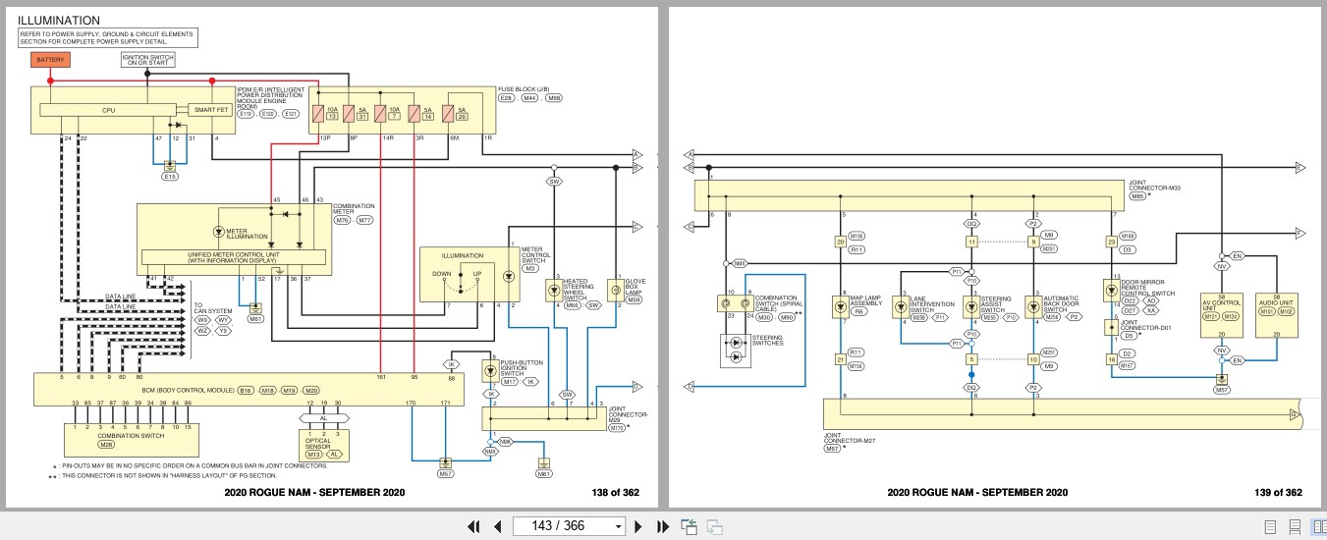
Task: Click the METER ILLUMINATION label
Action: (247, 233)
